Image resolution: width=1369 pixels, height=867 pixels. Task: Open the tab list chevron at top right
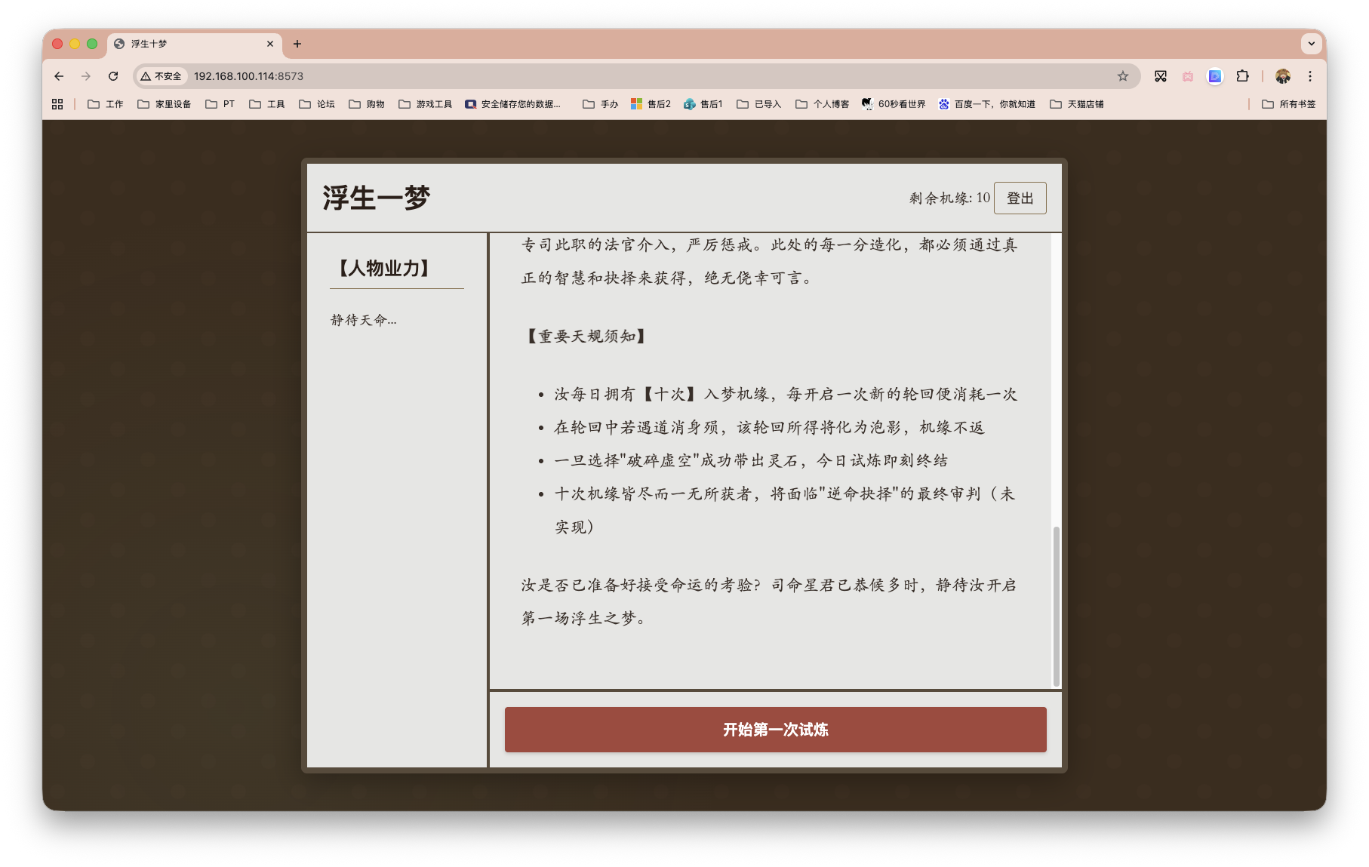pos(1311,44)
